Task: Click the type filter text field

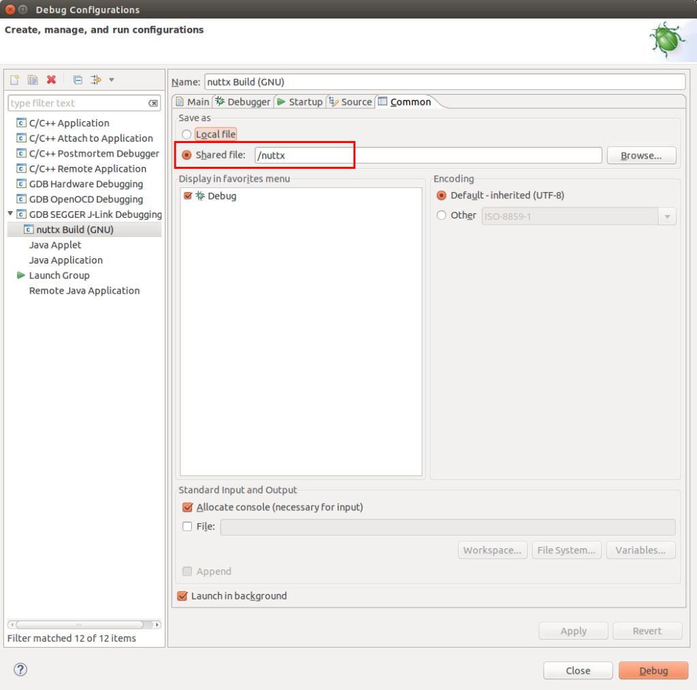Action: point(84,104)
